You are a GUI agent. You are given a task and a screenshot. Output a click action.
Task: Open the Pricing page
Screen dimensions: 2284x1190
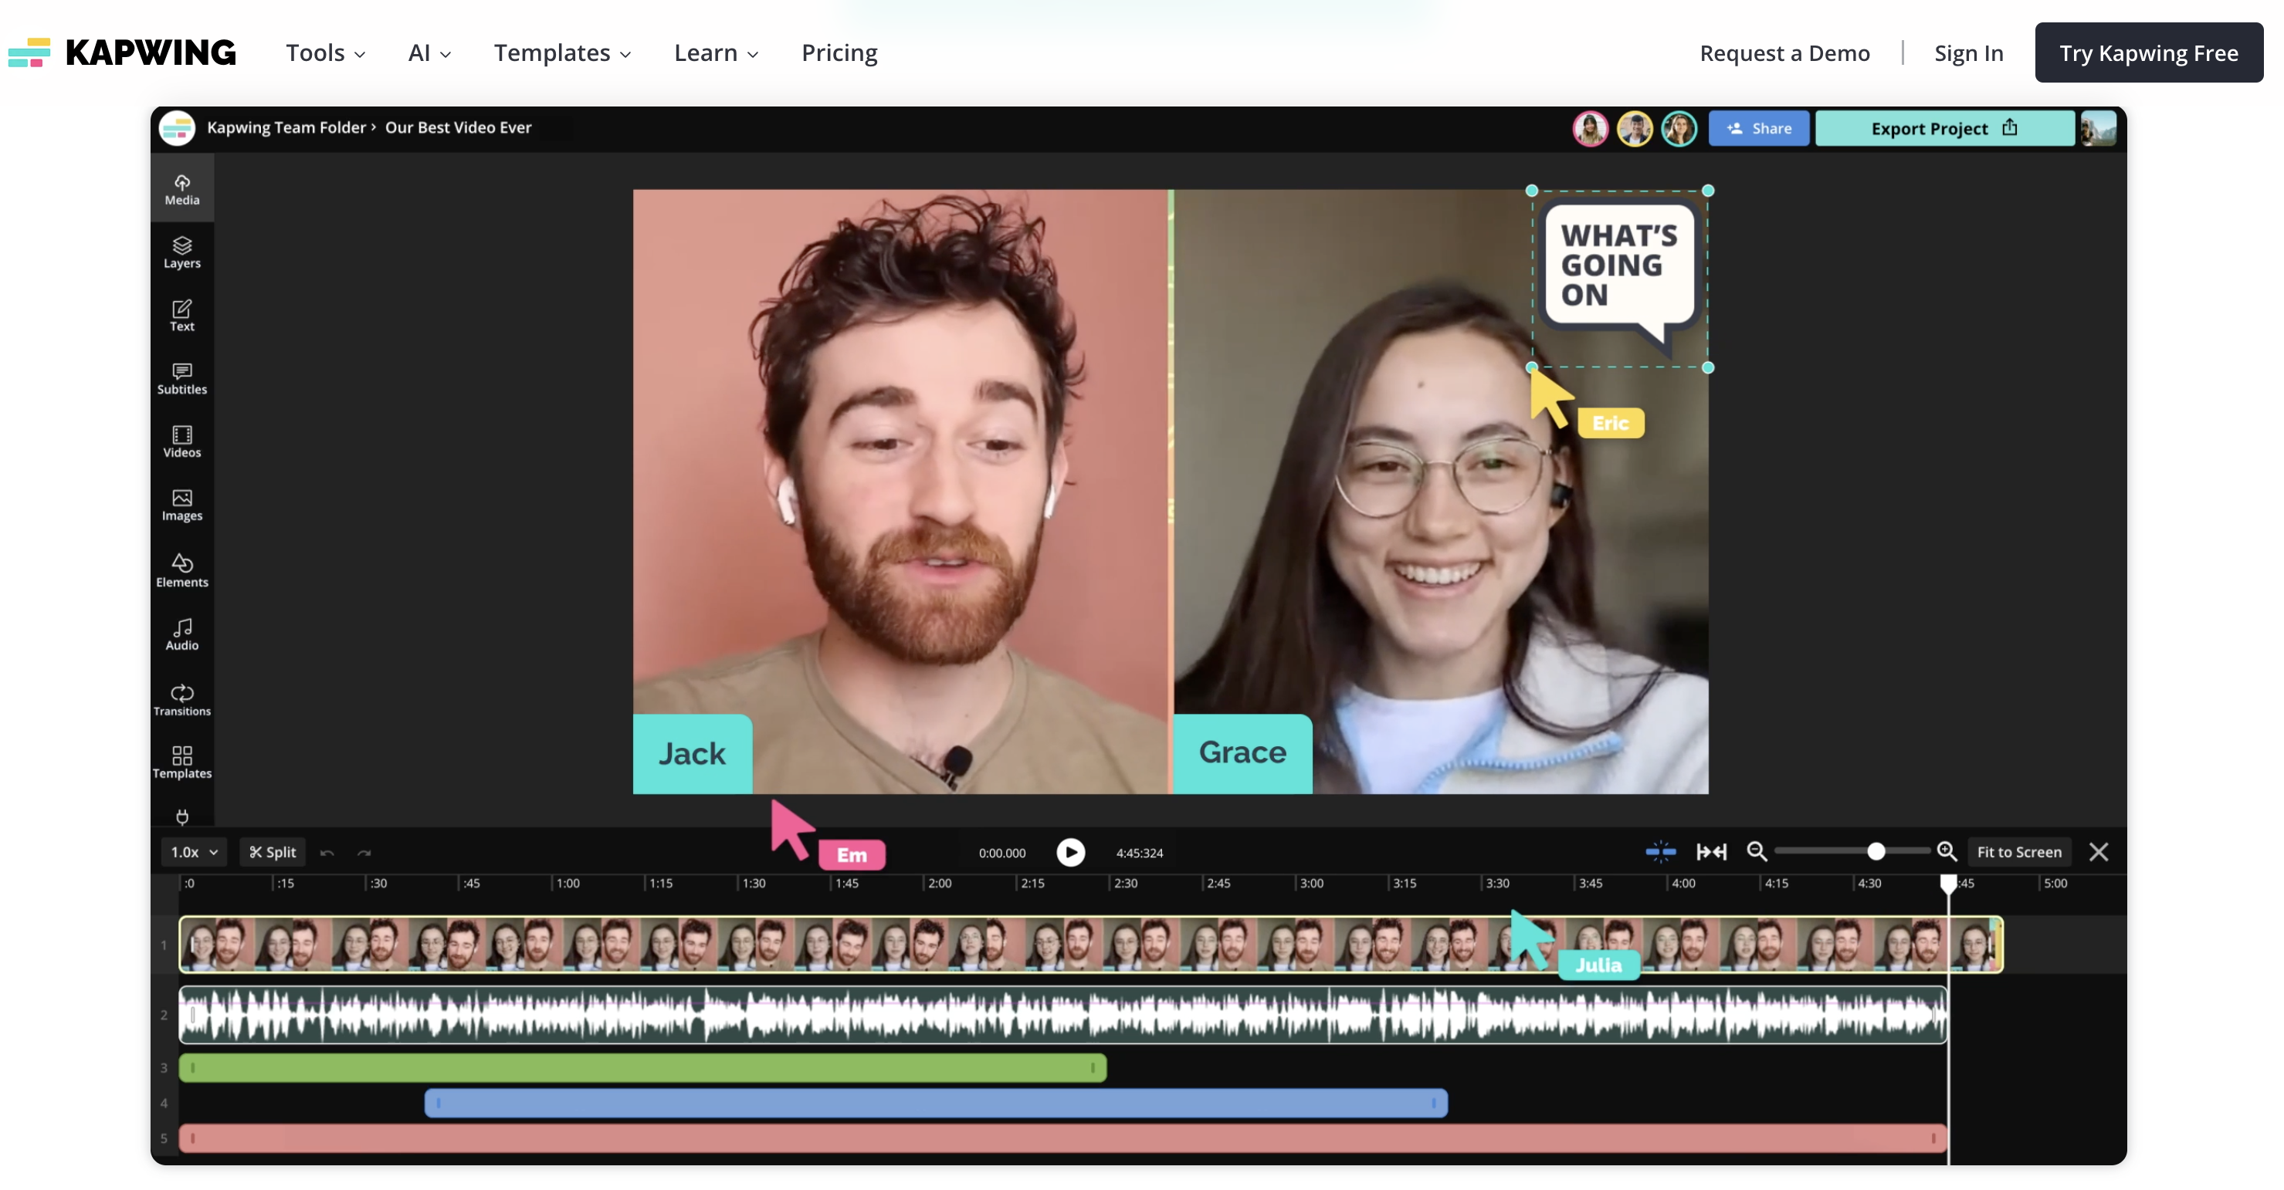(839, 53)
